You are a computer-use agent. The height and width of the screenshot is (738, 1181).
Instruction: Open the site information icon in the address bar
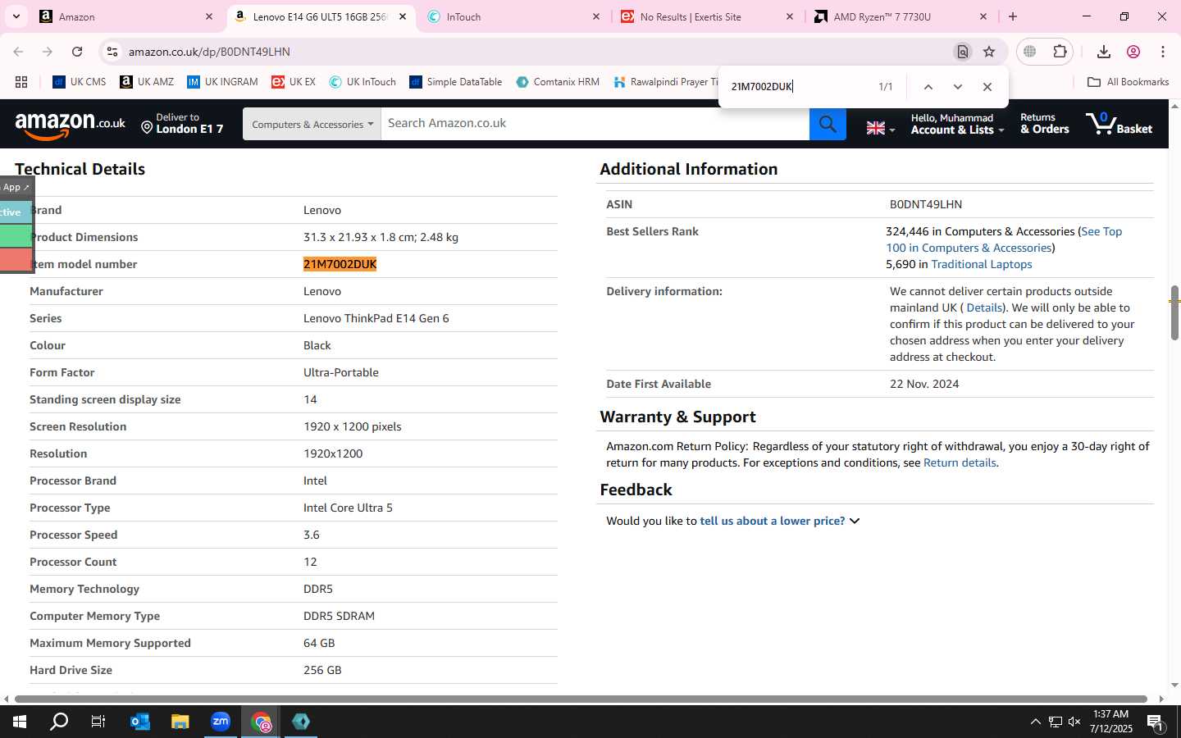coord(112,52)
